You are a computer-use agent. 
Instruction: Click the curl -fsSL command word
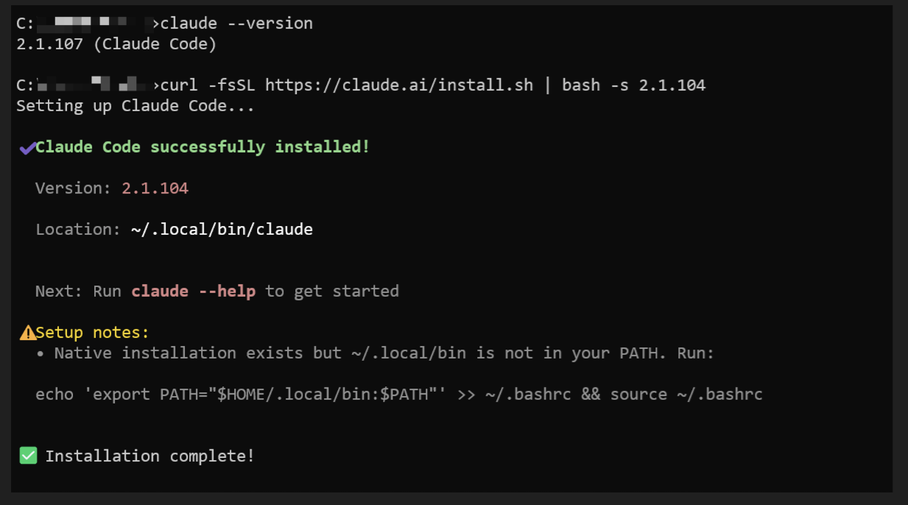tap(208, 85)
